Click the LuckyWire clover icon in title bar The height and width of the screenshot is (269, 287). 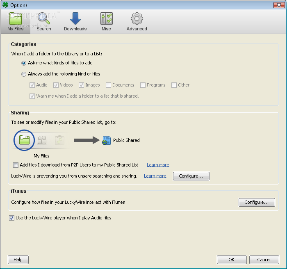[5, 5]
